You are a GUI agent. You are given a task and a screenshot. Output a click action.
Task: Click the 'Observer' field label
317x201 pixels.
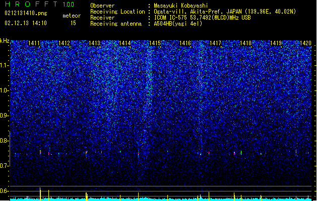click(102, 6)
